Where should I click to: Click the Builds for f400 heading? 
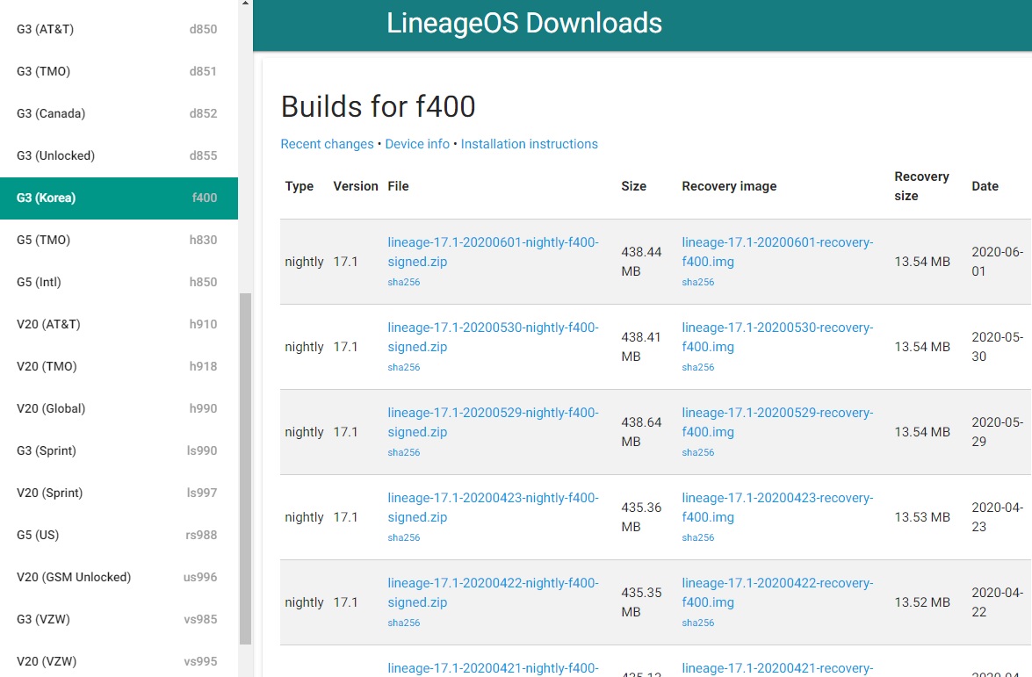coord(378,106)
